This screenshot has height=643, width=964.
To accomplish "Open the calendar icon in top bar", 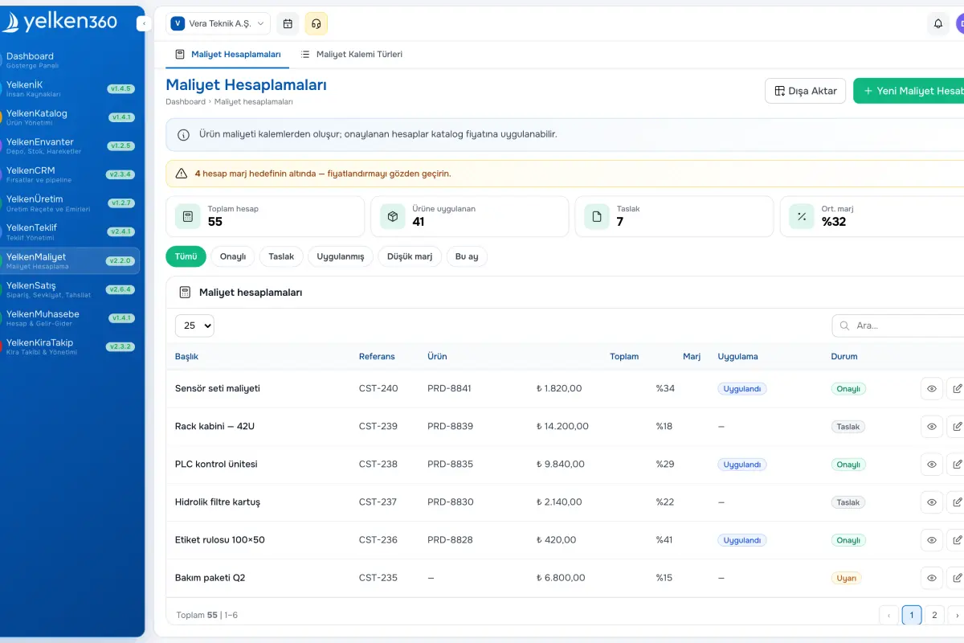I will click(x=288, y=23).
